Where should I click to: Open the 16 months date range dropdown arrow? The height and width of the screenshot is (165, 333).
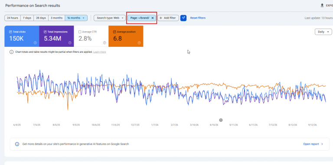tap(83, 18)
